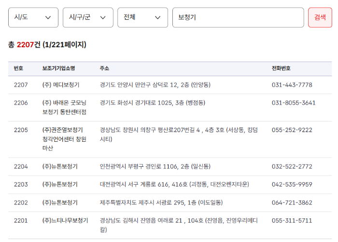Select the (주)느티나무보청기 company name
Screen dimensions: 338x242
coord(65,221)
